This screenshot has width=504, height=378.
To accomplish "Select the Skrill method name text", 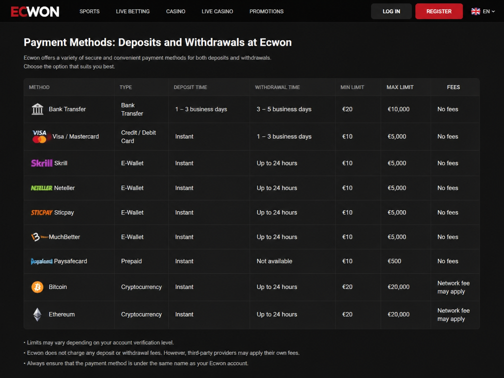I will 61,163.
